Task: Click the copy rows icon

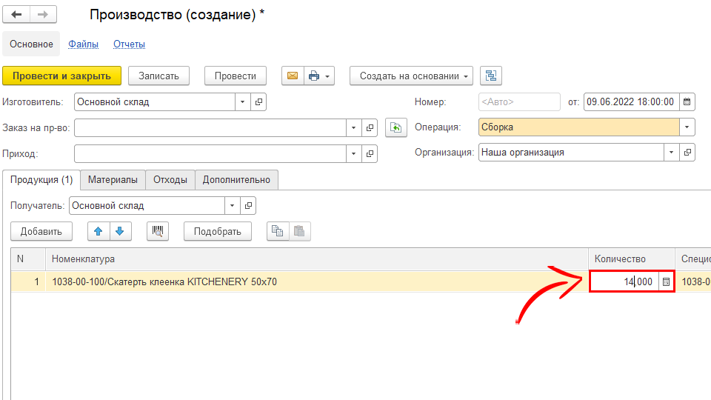Action: click(277, 231)
